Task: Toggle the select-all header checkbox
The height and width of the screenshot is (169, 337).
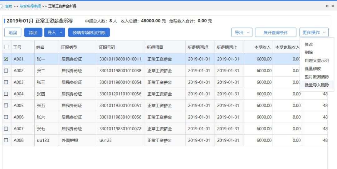Action: click(7, 47)
